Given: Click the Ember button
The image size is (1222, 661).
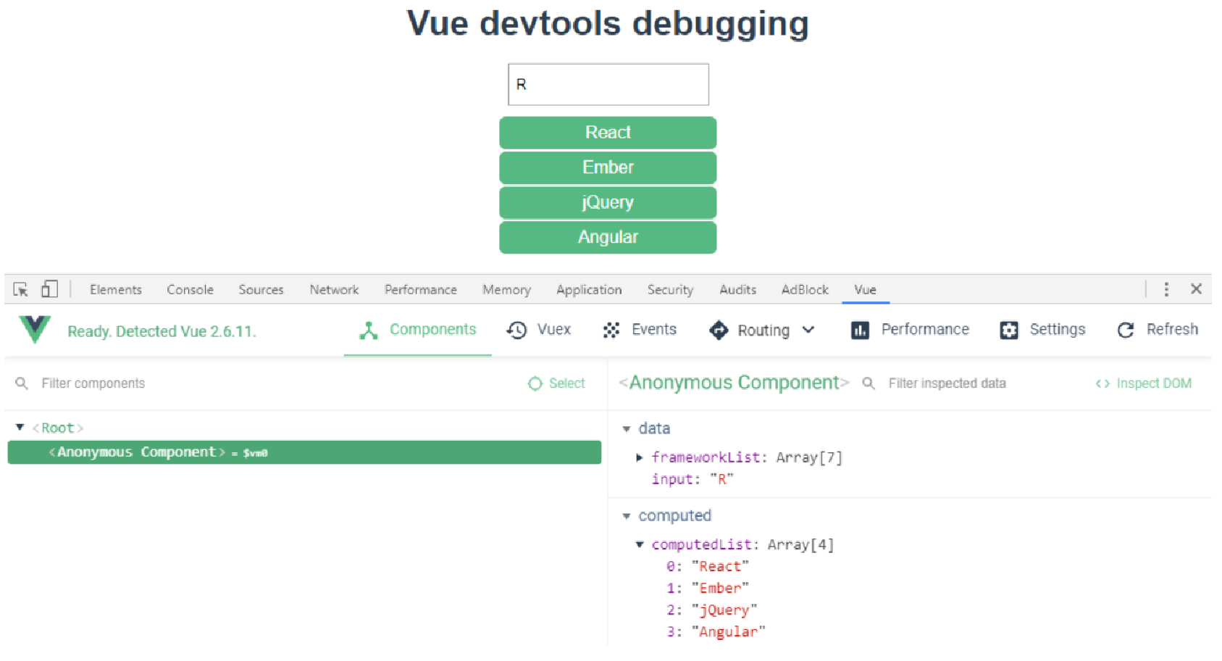Looking at the screenshot, I should pos(608,167).
